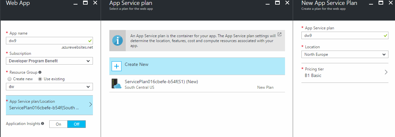395x137 pixels.
Task: Turn Application Insights On
Action: pyautogui.click(x=58, y=124)
